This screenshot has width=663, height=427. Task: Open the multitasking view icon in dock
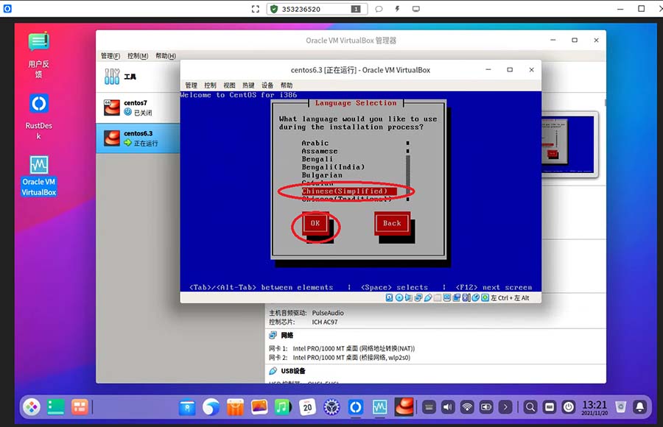coord(79,407)
